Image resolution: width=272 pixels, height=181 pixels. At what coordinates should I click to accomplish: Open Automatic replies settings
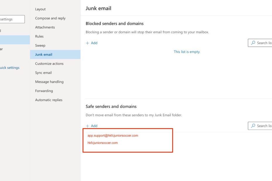pyautogui.click(x=49, y=100)
